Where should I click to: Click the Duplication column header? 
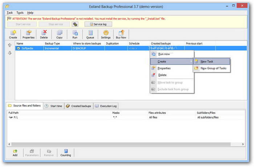pyautogui.click(x=116, y=43)
